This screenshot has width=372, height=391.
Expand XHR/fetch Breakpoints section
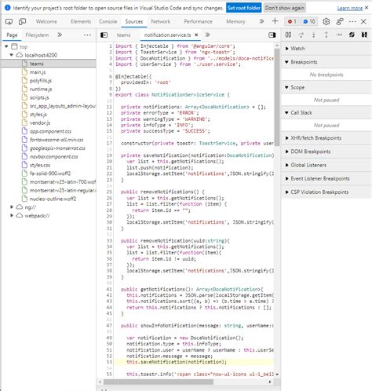326,138
